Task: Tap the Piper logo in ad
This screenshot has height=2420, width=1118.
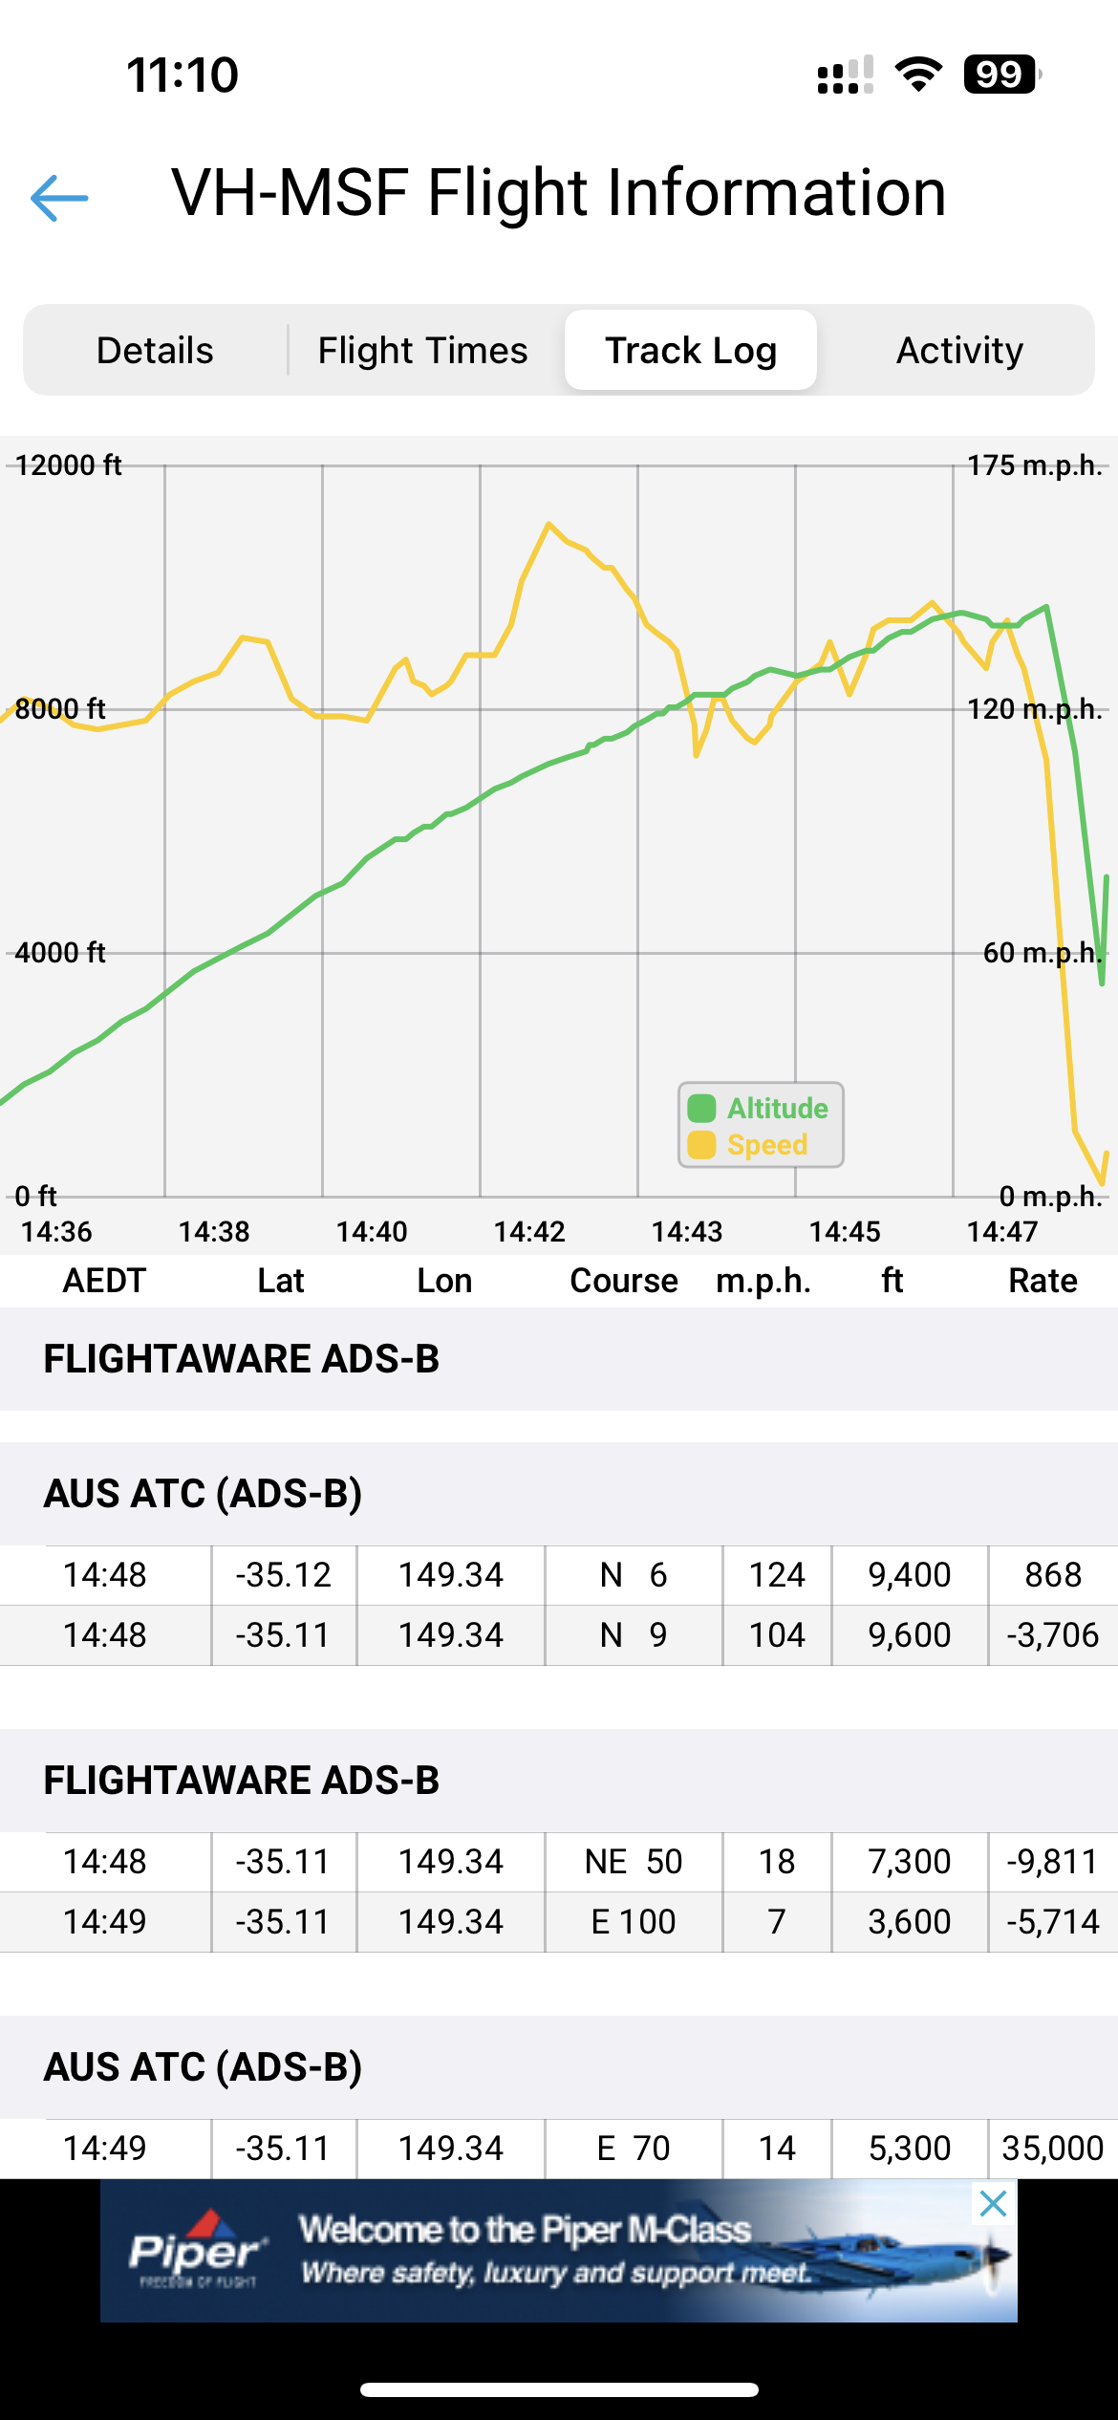Action: pos(197,2253)
